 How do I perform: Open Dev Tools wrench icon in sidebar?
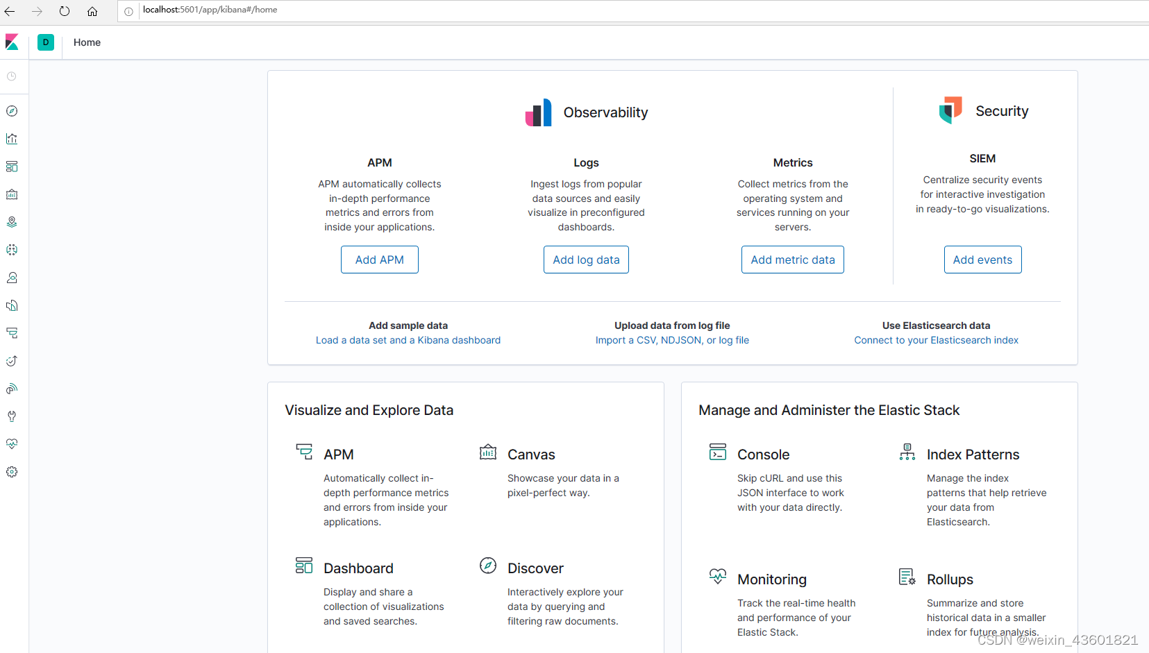(12, 416)
